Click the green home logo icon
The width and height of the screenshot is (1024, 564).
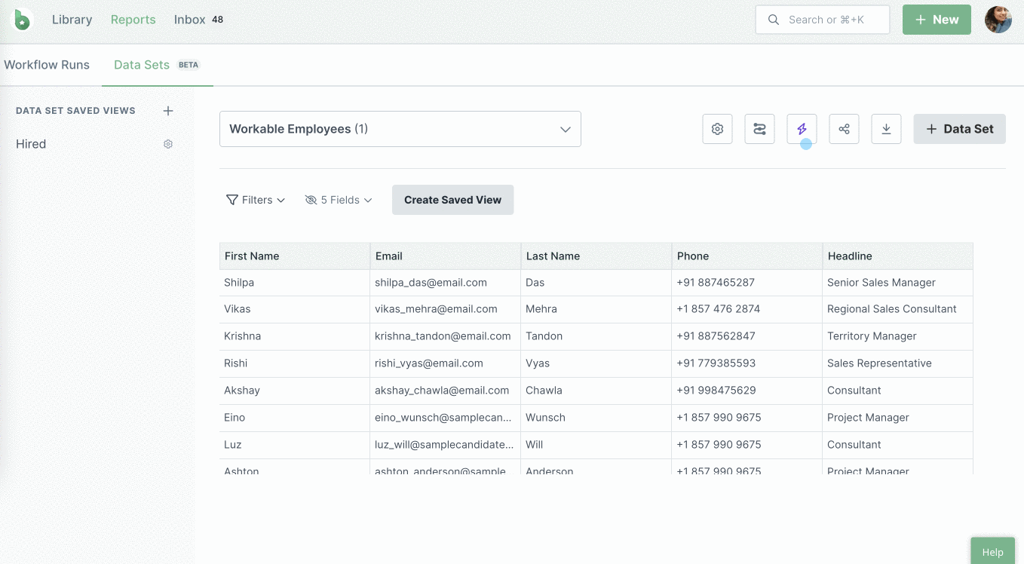pos(23,20)
